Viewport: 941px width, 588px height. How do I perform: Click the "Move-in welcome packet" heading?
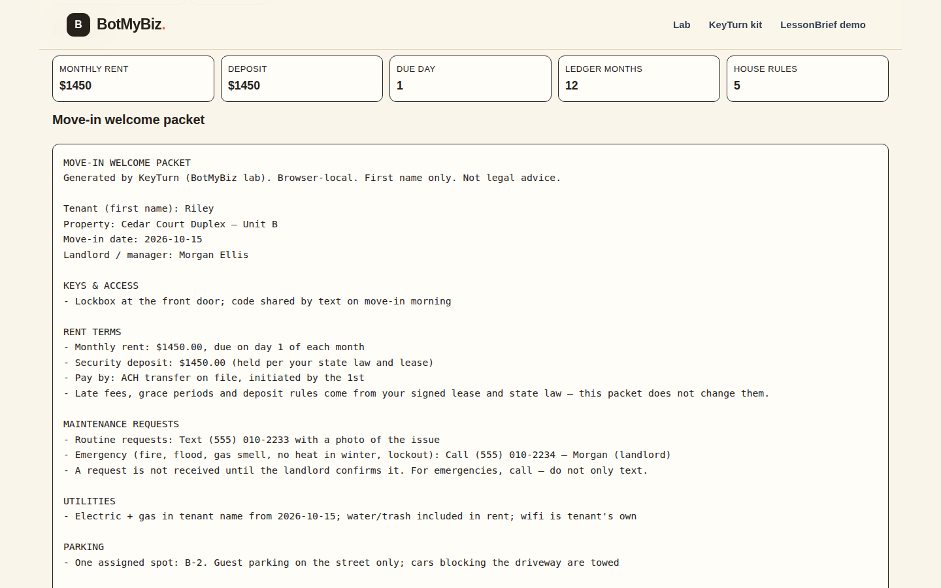pos(129,120)
